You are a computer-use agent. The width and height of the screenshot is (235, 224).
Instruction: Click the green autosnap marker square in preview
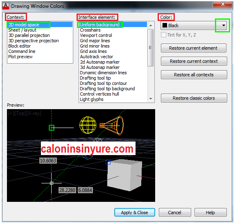coord(52,128)
